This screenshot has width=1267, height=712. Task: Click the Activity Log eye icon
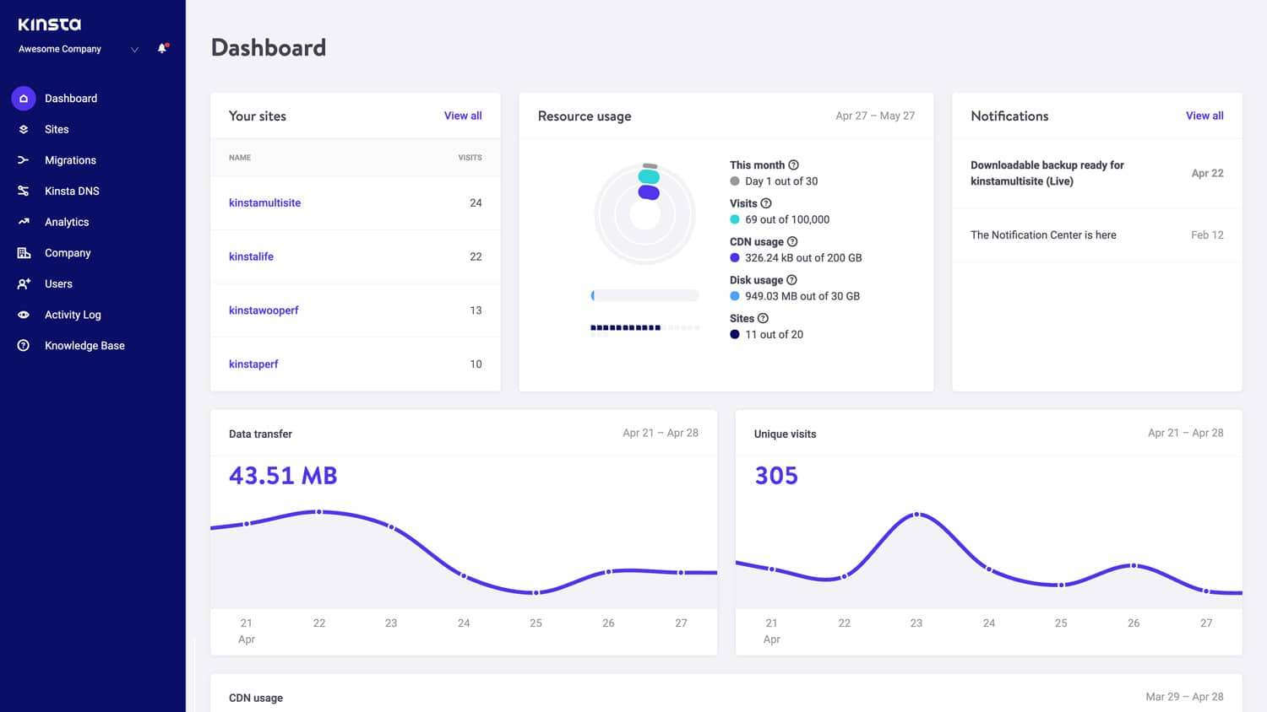(24, 315)
